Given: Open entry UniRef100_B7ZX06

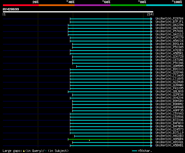Looking at the screenshot, I should coord(169,120).
